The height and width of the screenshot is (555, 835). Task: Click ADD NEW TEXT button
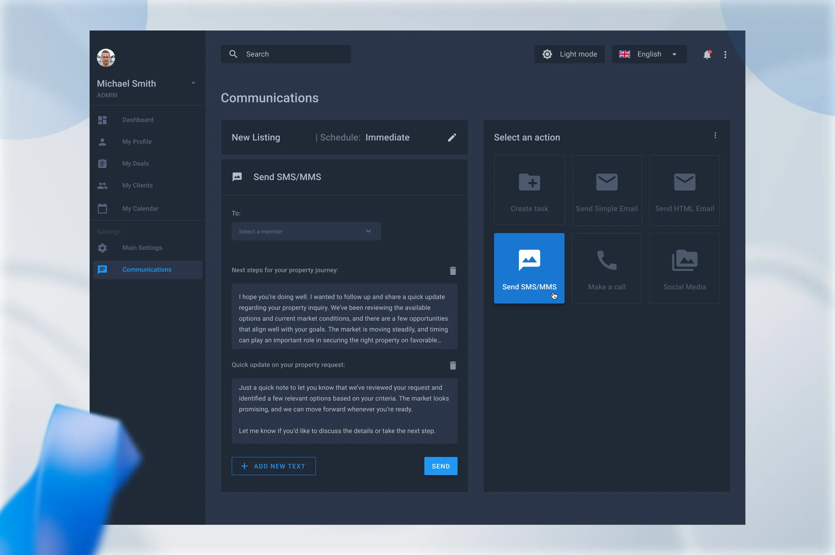273,466
